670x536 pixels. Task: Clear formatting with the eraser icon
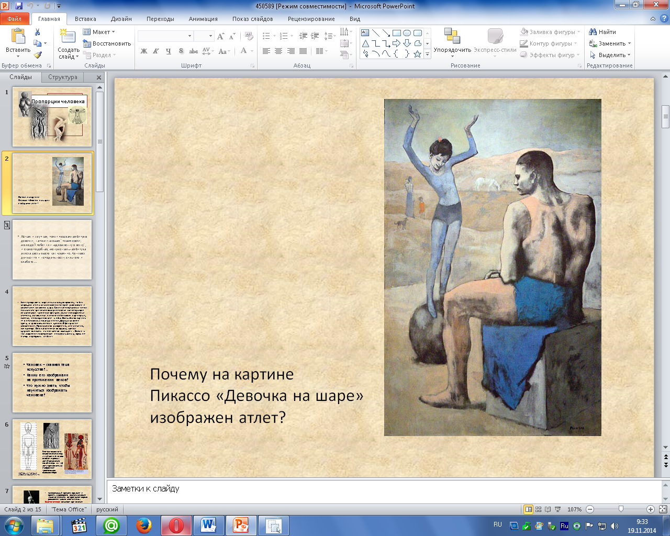pos(250,36)
